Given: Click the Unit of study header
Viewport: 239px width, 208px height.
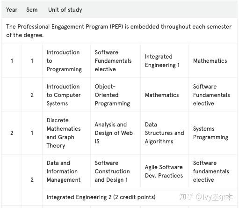Looking at the screenshot, I should 65,10.
